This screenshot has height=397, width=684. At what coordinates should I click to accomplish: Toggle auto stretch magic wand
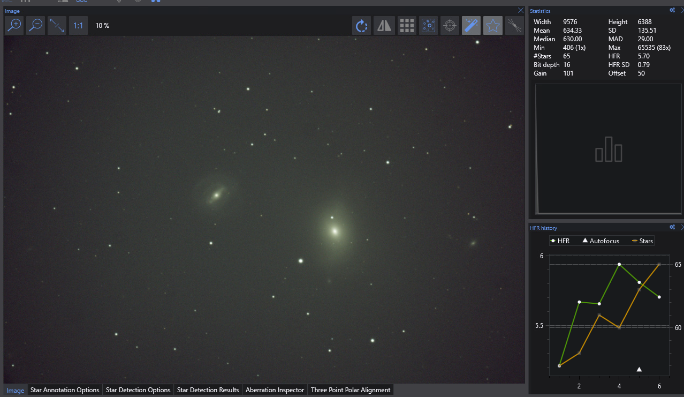click(472, 25)
